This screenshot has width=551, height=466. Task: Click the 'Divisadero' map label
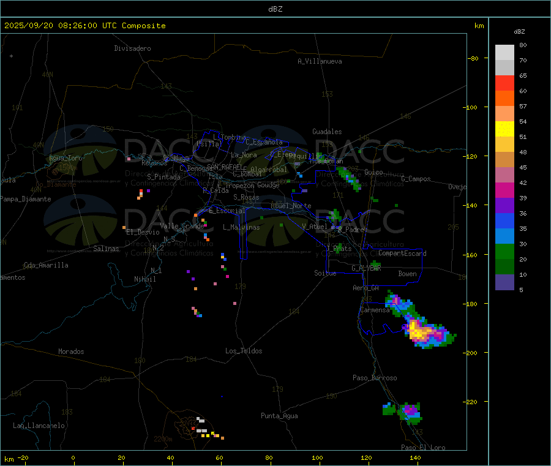(x=132, y=48)
